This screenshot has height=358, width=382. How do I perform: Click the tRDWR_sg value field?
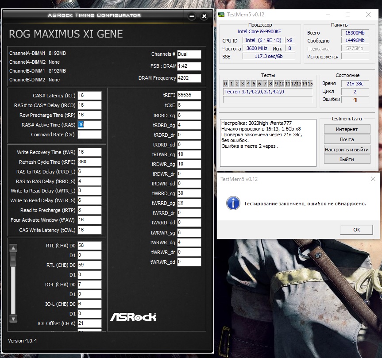coord(189,154)
